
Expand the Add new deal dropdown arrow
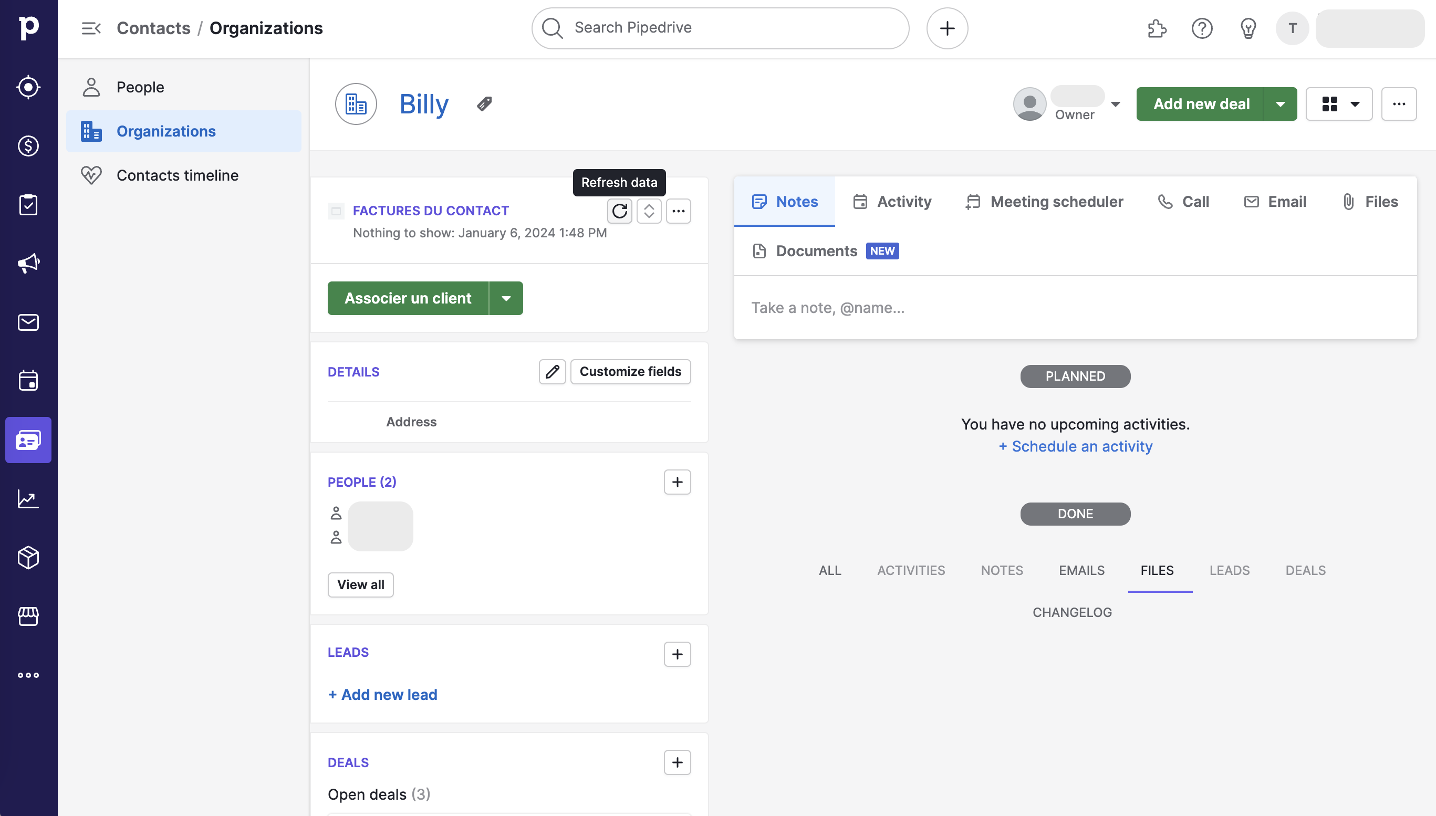(x=1280, y=104)
